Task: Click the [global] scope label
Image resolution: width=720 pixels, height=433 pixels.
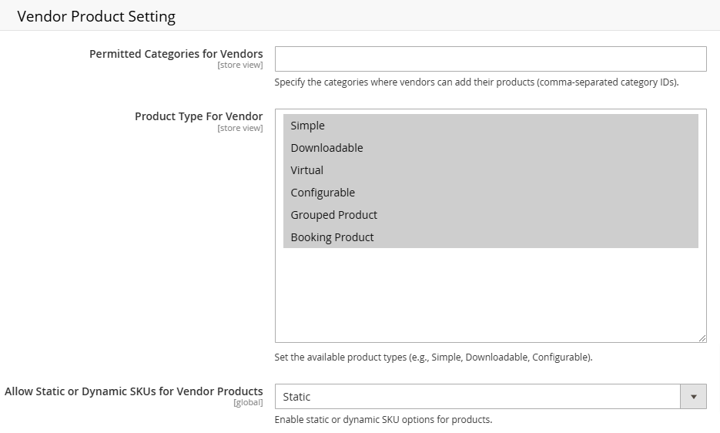Action: [248, 403]
